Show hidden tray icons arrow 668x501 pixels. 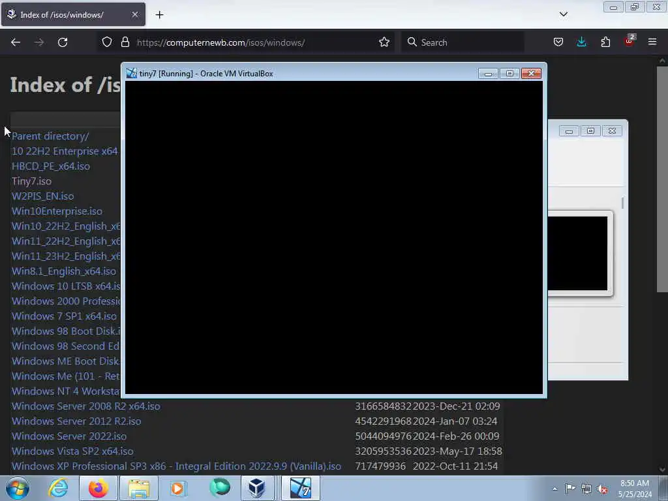tap(554, 489)
